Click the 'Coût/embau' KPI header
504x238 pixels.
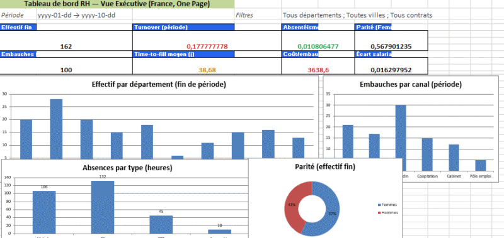coord(301,54)
